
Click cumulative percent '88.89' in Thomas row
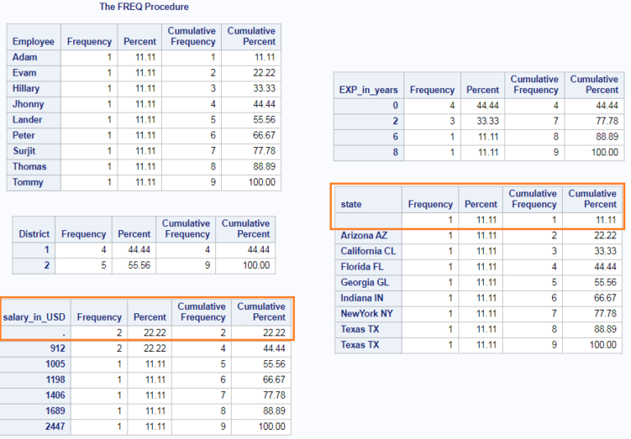coord(264,167)
